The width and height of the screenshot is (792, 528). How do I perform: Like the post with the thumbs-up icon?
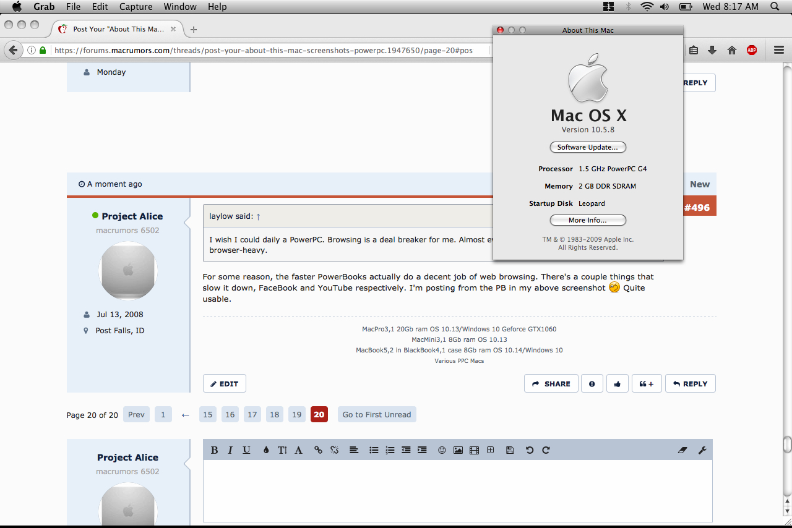[x=618, y=384]
